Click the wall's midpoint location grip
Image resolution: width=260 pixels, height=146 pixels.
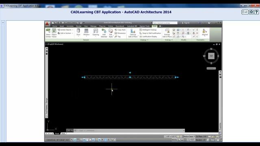pos(130,77)
